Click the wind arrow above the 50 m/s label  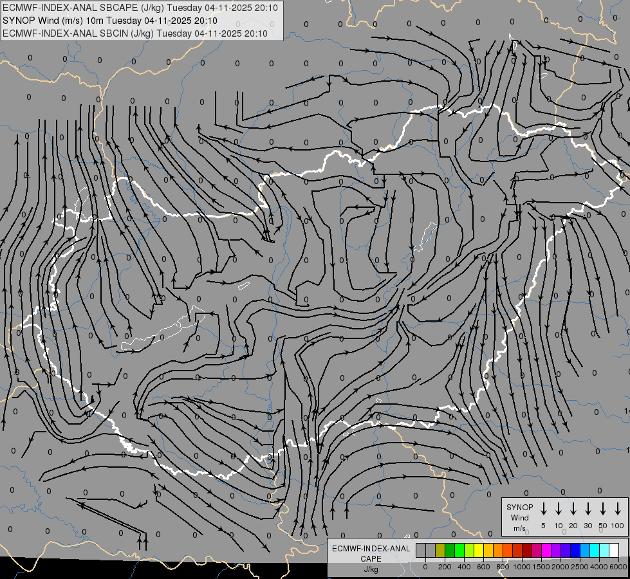point(603,509)
